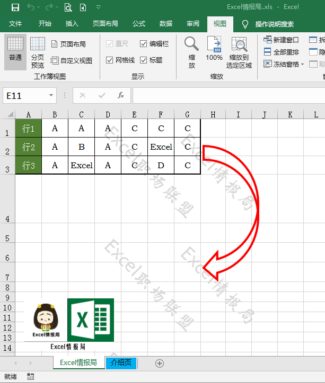Switch to the 审阅 ribbon tab
The width and height of the screenshot is (325, 383).
click(193, 24)
